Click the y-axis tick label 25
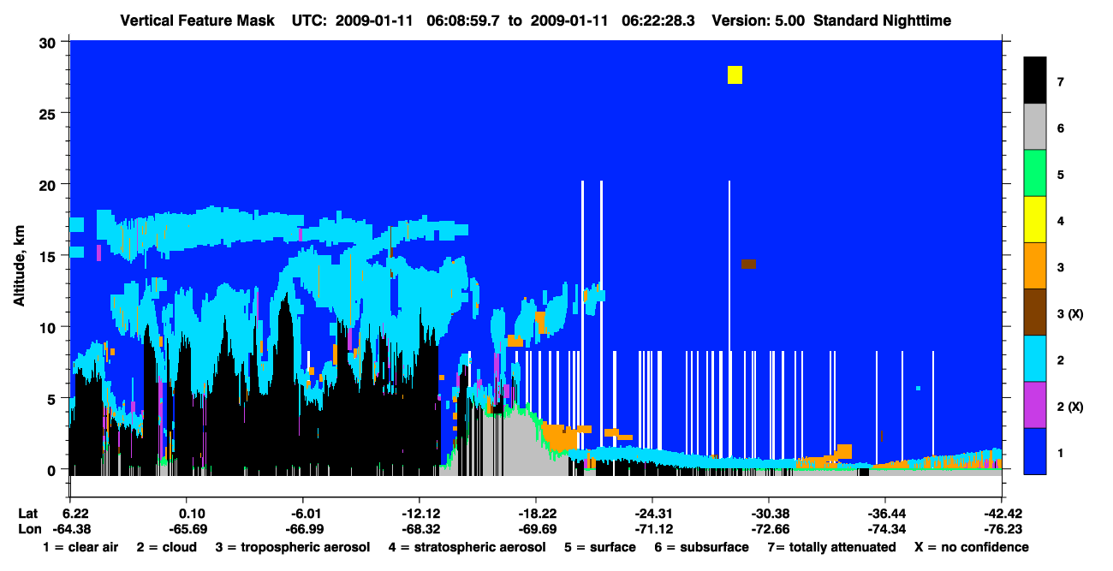1113x571 pixels. [50, 113]
